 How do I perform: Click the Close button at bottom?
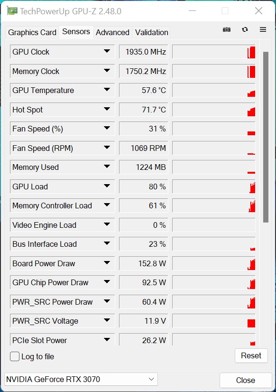point(246,380)
